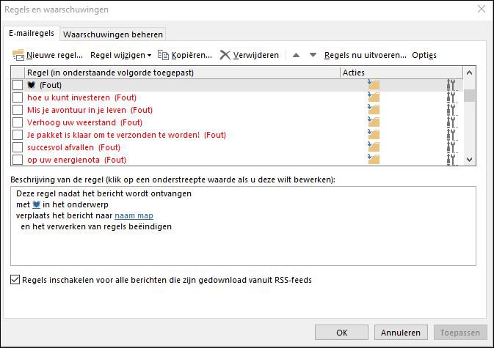The width and height of the screenshot is (494, 348).
Task: Uncheck the RSS-feeds rules checkbox
Action: pyautogui.click(x=16, y=280)
